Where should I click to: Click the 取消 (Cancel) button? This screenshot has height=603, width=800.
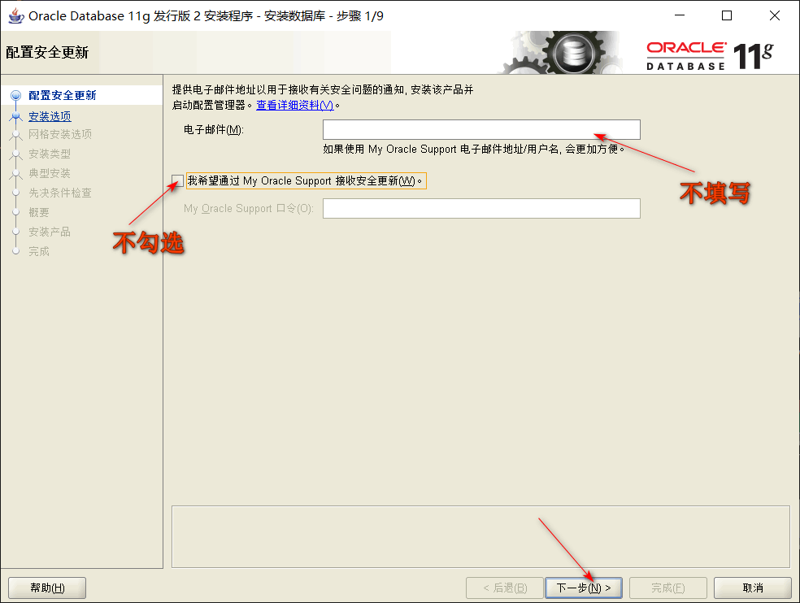click(x=753, y=588)
